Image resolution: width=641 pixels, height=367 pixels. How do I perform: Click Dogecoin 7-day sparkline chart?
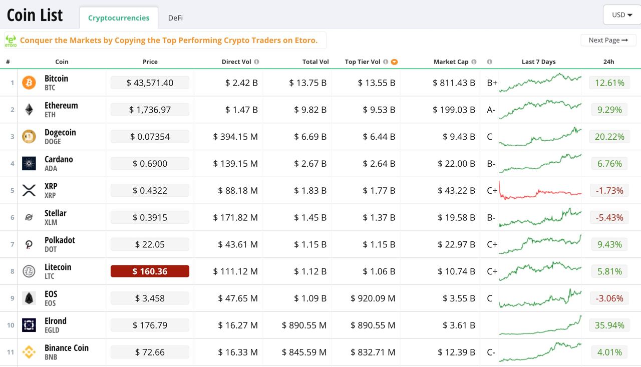click(540, 137)
